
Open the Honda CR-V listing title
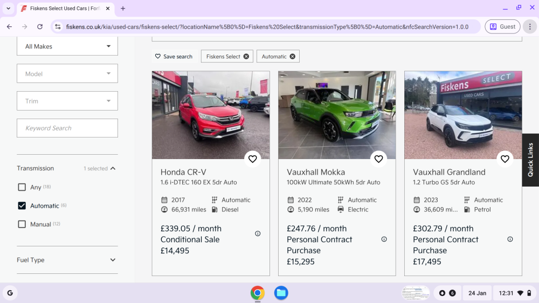183,172
